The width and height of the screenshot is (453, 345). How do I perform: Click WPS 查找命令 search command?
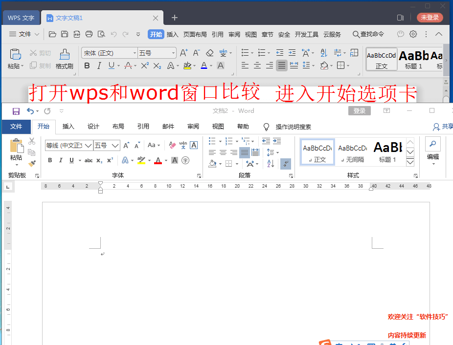tap(368, 34)
